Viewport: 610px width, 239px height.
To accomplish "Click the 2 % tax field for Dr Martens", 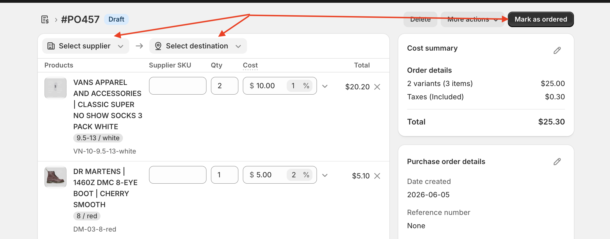I will tap(300, 175).
